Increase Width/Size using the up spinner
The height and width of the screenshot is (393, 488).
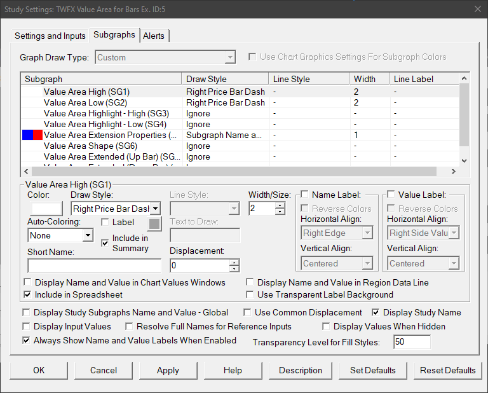(281, 205)
